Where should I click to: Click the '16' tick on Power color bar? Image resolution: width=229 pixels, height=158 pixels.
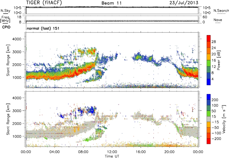pyautogui.click(x=214, y=60)
